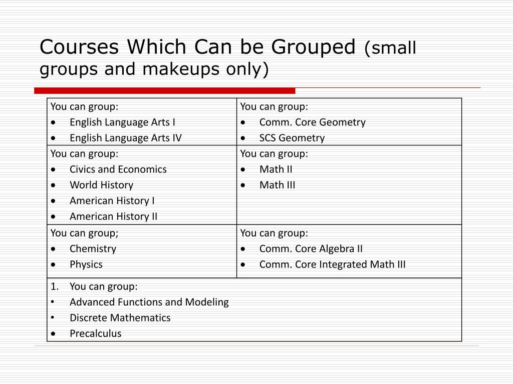The width and height of the screenshot is (513, 384).
Task: Click numbered "1. You can group:" heading
Action: pos(94,286)
